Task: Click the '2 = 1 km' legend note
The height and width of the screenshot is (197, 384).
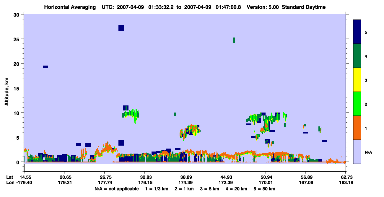Action: pyautogui.click(x=185, y=189)
